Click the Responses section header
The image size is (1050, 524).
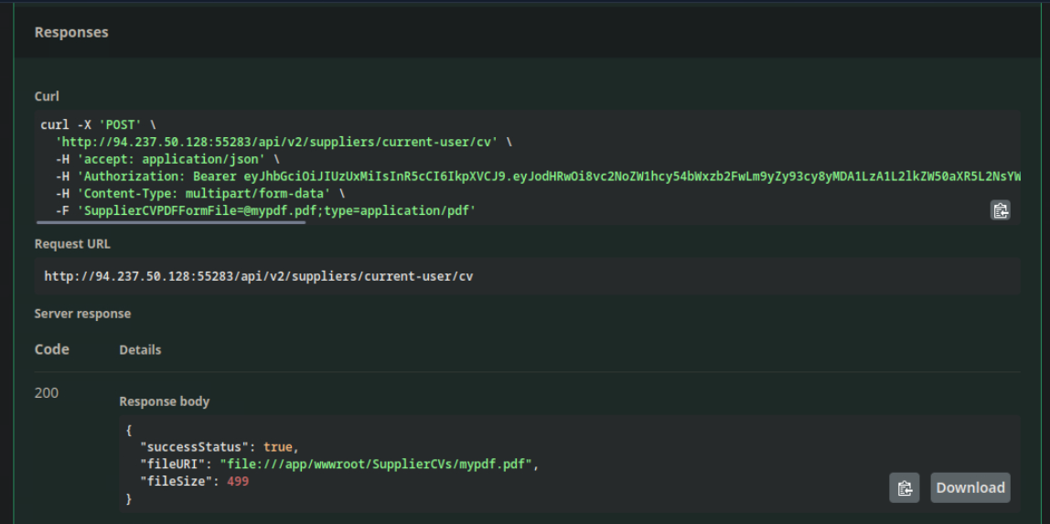tap(71, 32)
